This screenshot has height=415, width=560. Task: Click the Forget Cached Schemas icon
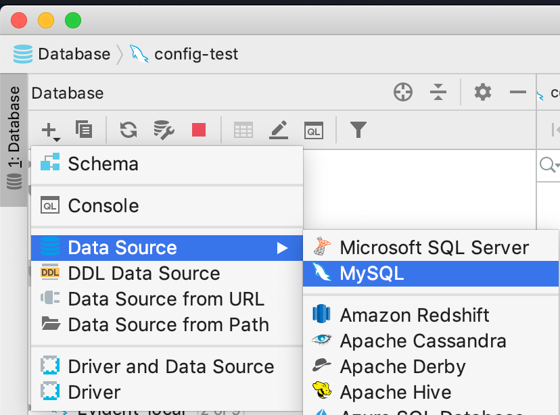click(x=162, y=130)
